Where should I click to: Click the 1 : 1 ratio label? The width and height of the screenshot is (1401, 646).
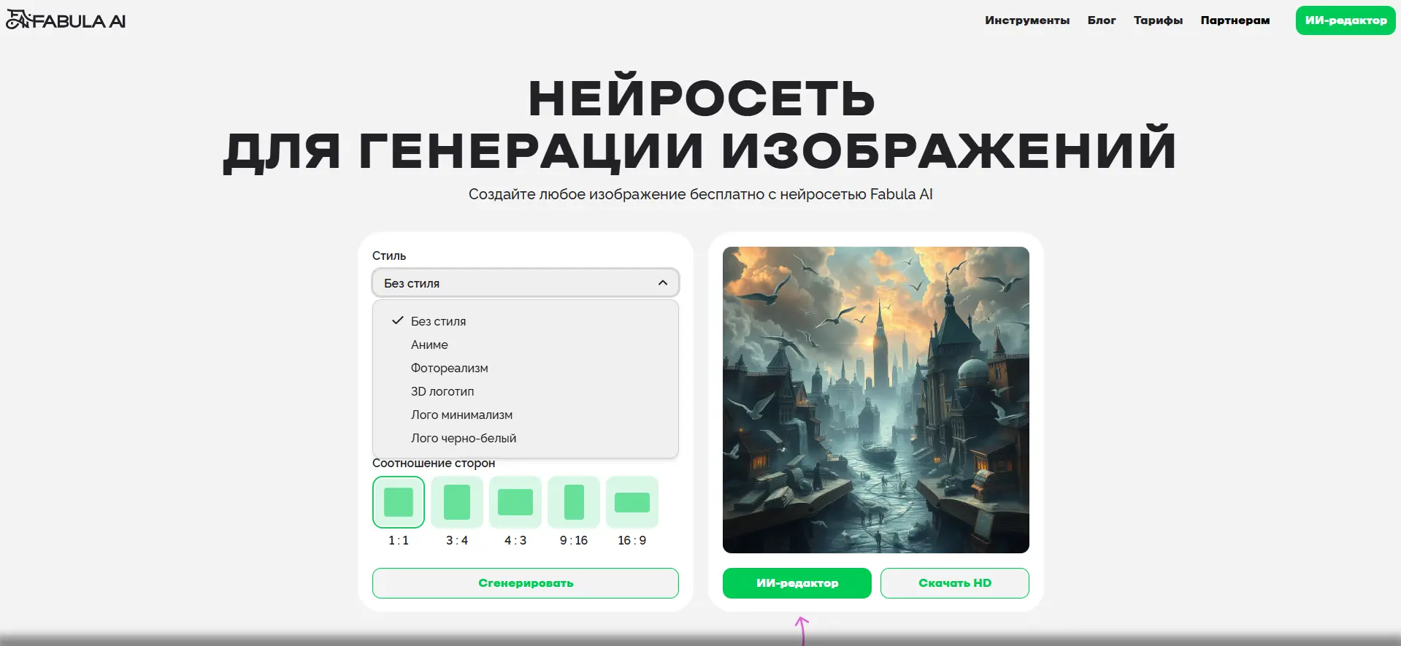(x=399, y=540)
